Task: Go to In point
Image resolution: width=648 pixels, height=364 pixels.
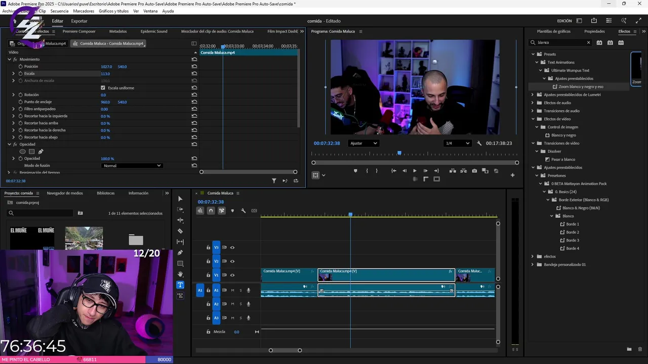Action: pyautogui.click(x=393, y=171)
